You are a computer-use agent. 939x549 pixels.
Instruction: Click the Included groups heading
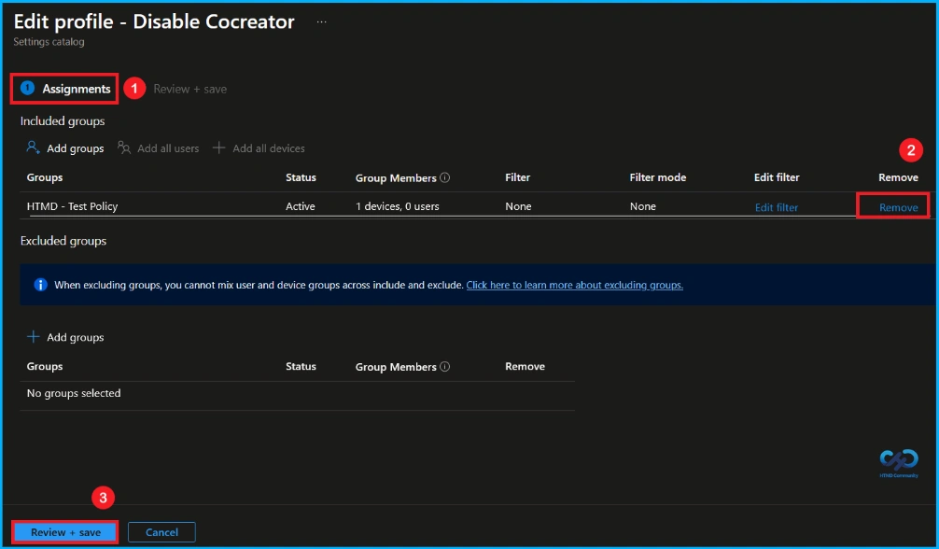point(63,121)
